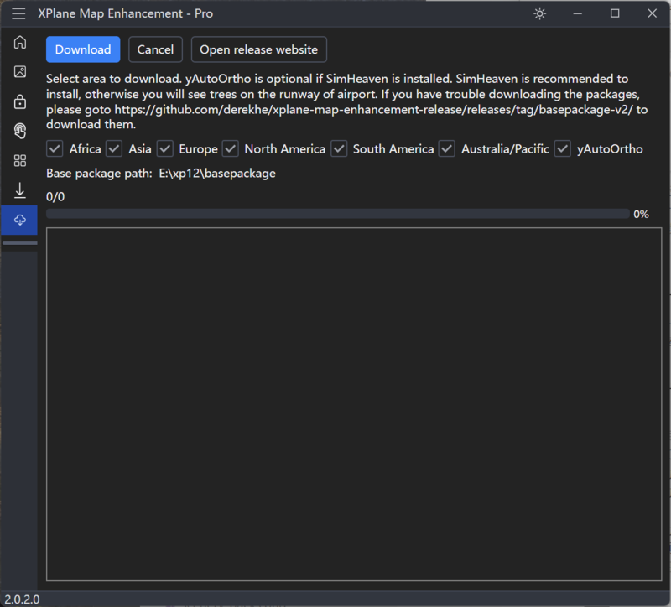Image resolution: width=671 pixels, height=607 pixels.
Task: Open the download arrow page in sidebar
Action: click(19, 190)
